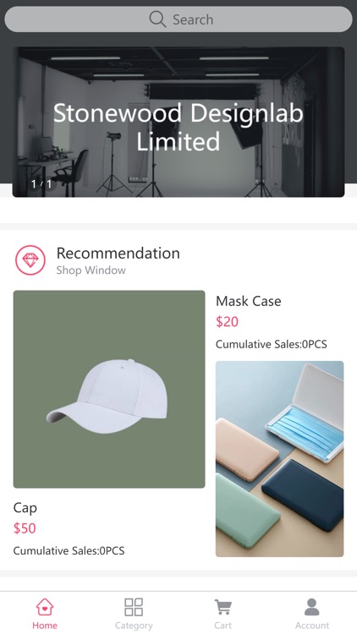357x634 pixels.
Task: Click the Shop Window subtitle
Action: click(x=91, y=271)
